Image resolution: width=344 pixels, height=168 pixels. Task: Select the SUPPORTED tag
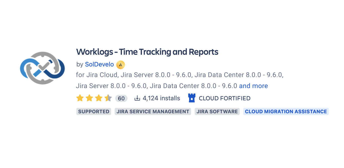point(94,111)
